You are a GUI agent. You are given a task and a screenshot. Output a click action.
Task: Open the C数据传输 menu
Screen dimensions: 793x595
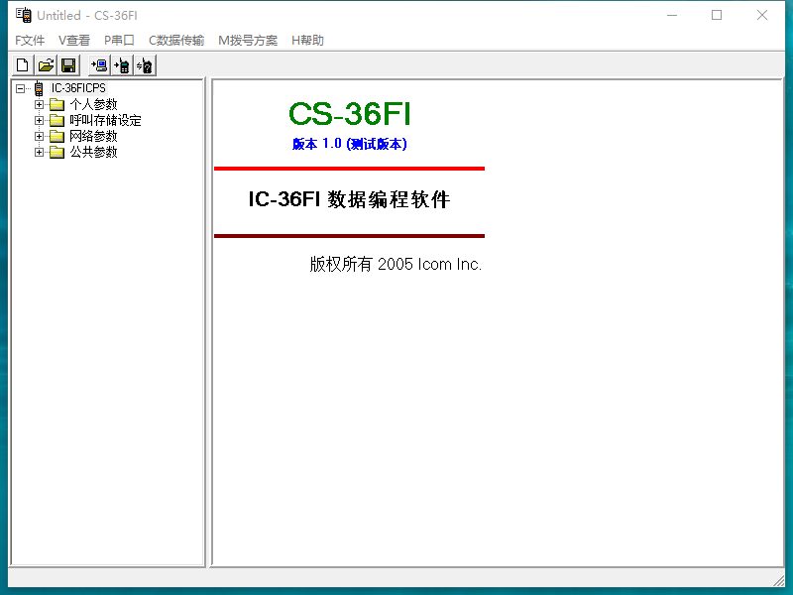pos(176,41)
